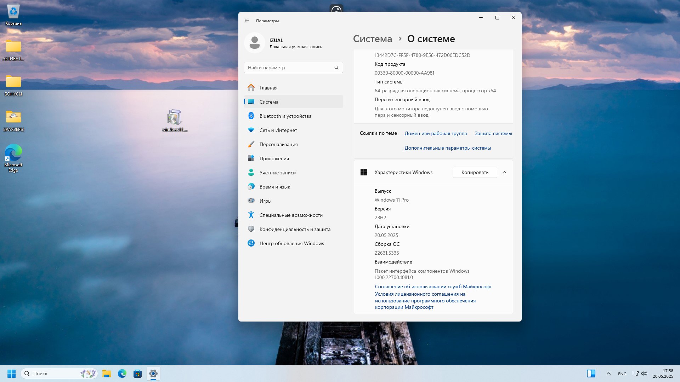
Task: Select the Система monitor icon
Action: [x=251, y=102]
